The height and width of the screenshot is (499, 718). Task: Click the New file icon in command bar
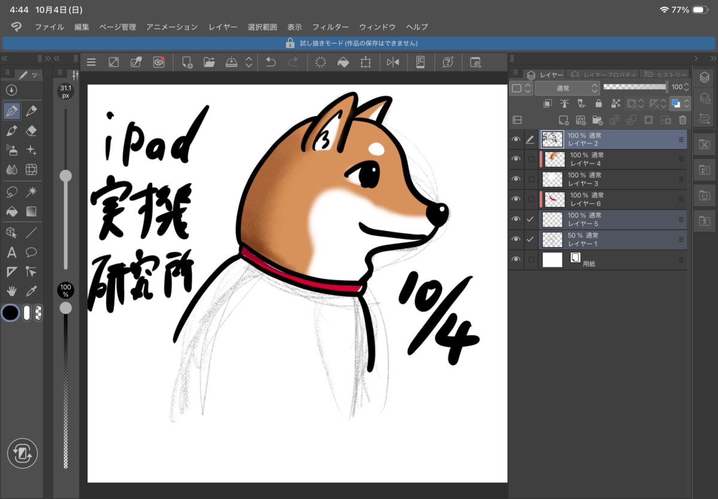click(x=187, y=62)
